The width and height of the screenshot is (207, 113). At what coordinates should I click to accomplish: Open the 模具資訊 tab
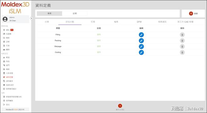162,22
